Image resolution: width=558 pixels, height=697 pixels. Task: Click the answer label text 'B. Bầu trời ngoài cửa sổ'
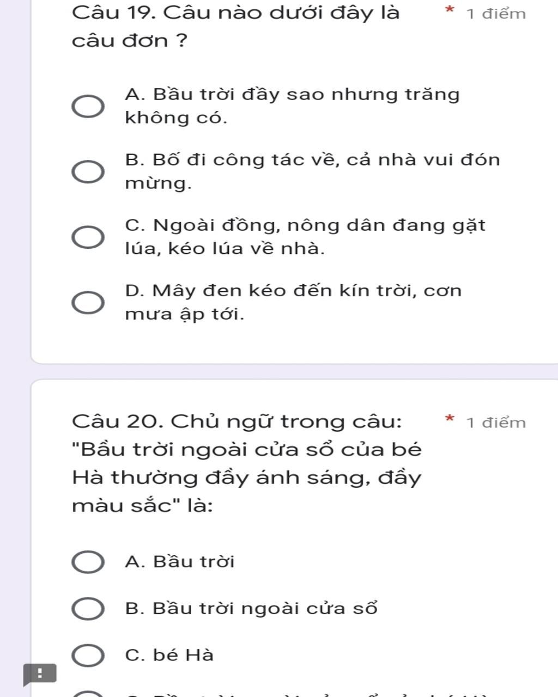pos(251,608)
